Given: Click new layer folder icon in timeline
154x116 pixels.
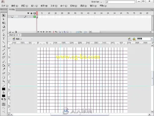Looking at the screenshot, I should (13, 32).
